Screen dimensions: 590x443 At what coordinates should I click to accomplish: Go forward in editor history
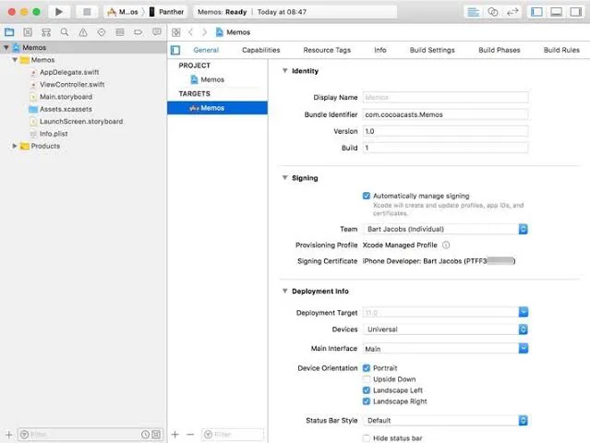point(204,32)
